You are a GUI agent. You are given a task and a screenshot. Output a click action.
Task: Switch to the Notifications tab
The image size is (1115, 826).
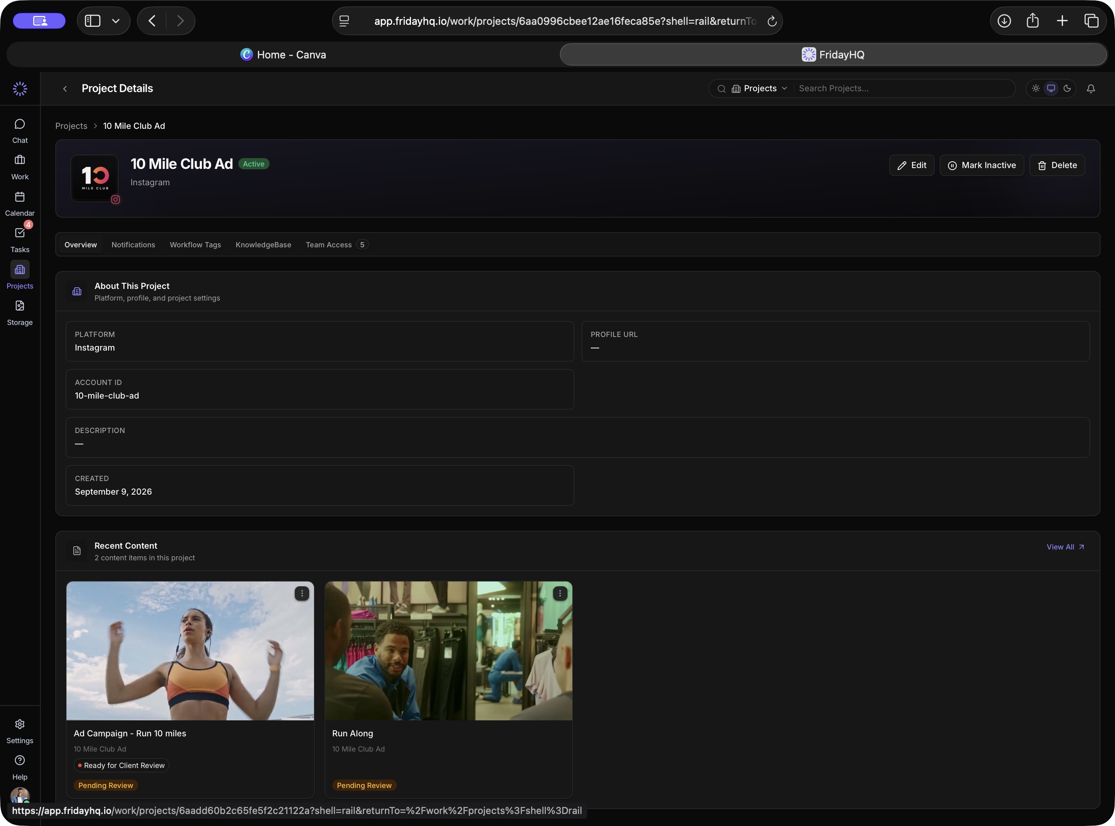[x=133, y=245]
